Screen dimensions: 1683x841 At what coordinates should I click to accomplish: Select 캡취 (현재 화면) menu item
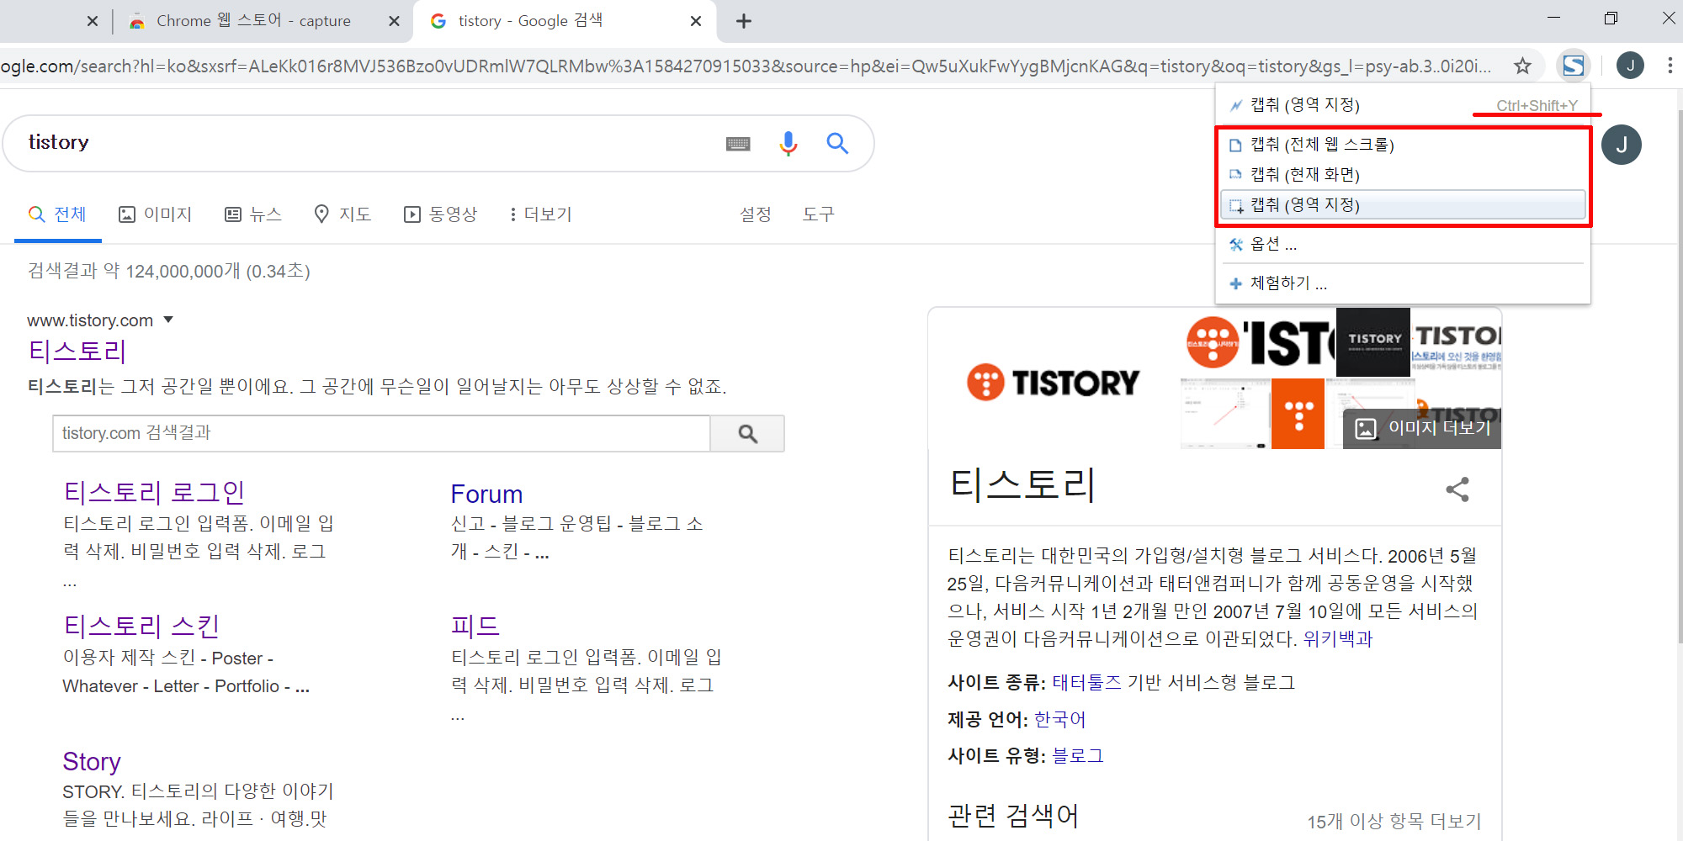click(x=1403, y=174)
